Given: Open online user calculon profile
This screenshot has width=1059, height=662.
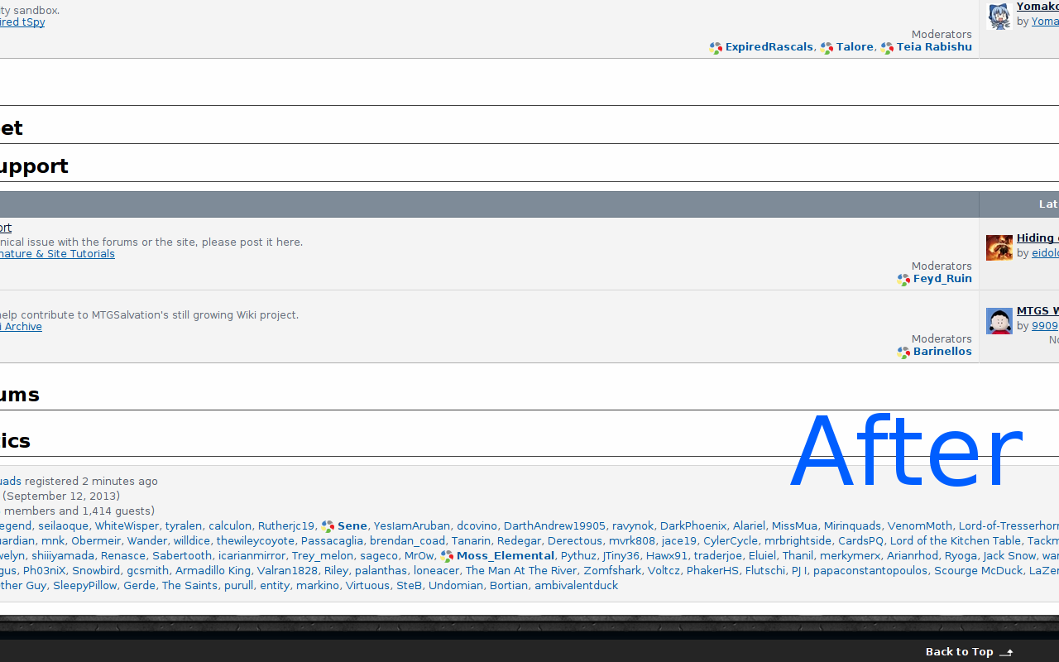Looking at the screenshot, I should pyautogui.click(x=230, y=526).
